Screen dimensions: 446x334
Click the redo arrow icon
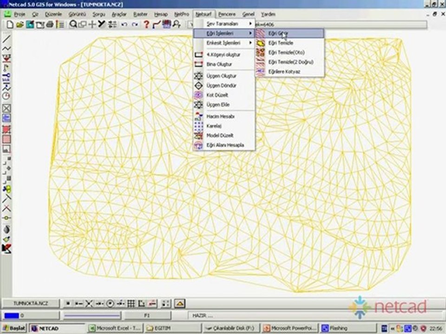click(x=135, y=25)
